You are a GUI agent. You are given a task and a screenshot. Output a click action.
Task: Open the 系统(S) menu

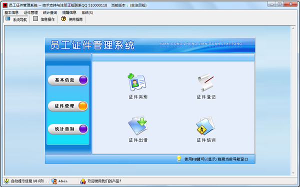pos(87,12)
